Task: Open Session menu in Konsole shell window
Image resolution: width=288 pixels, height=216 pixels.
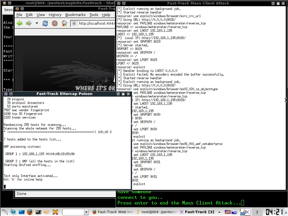Action: (x=8, y=10)
